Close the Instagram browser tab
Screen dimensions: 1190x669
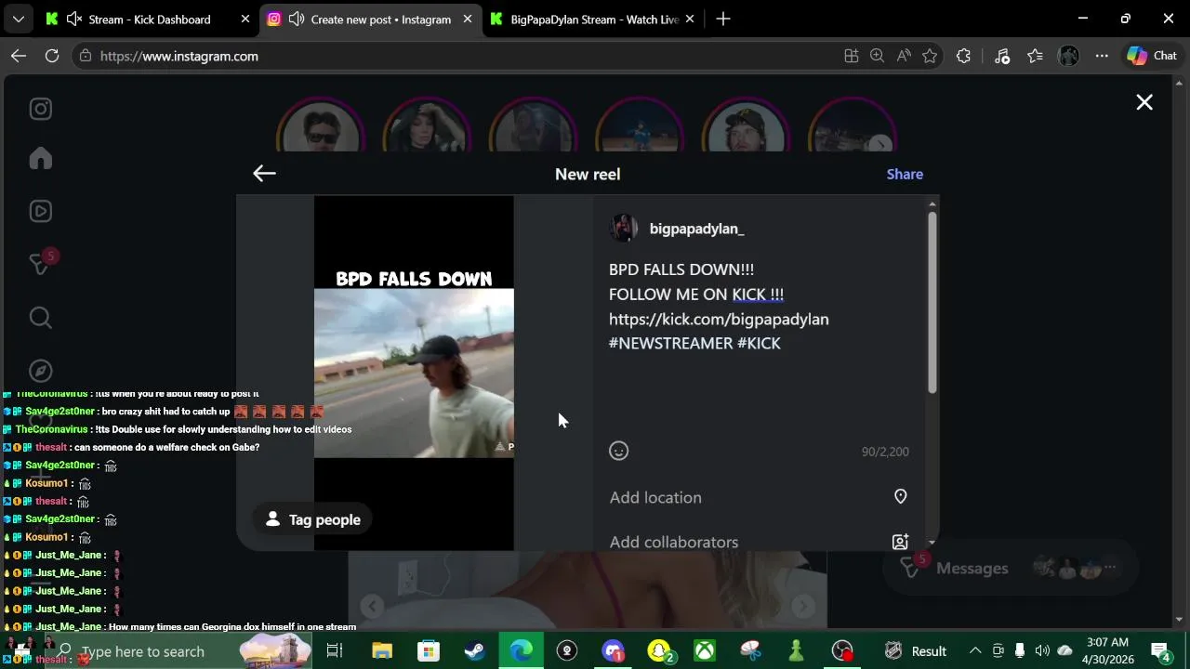coord(468,19)
